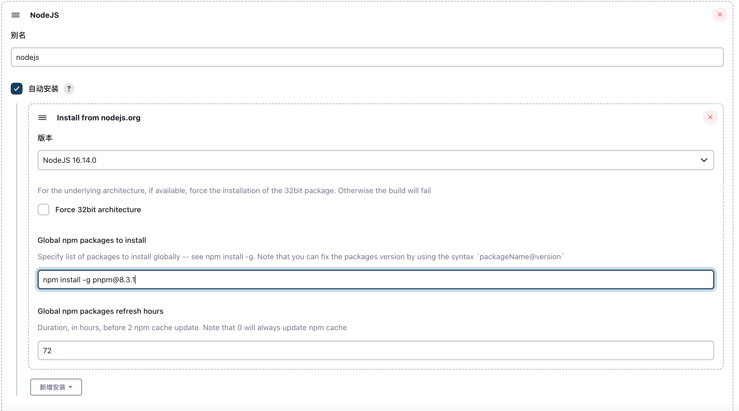Open help for 自动安装 question mark
Screen dimensions: 739x411
[x=69, y=89]
